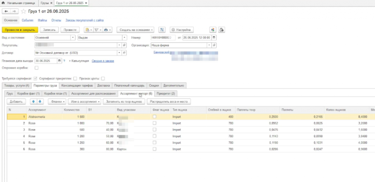The image size is (375, 182).
Task: Move row down with blue arrow
Action: click(x=40, y=101)
